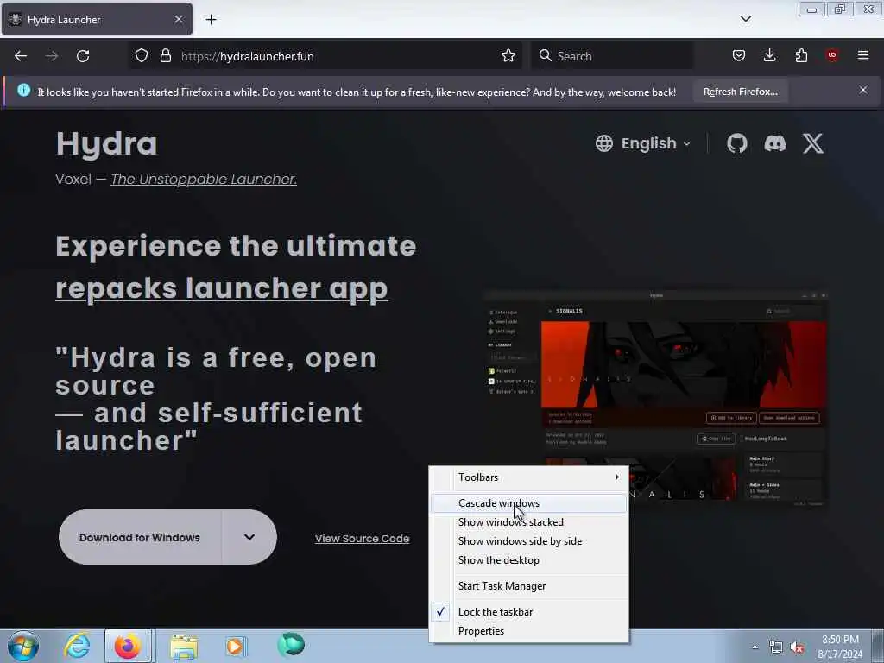Open Hydra's GitHub page icon
This screenshot has width=884, height=663.
(737, 143)
